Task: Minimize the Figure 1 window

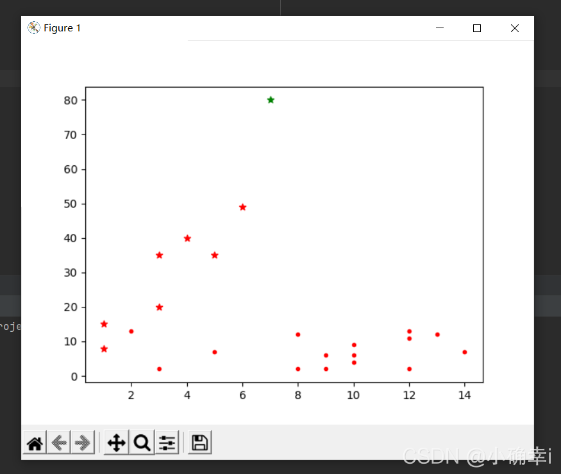Action: point(440,28)
